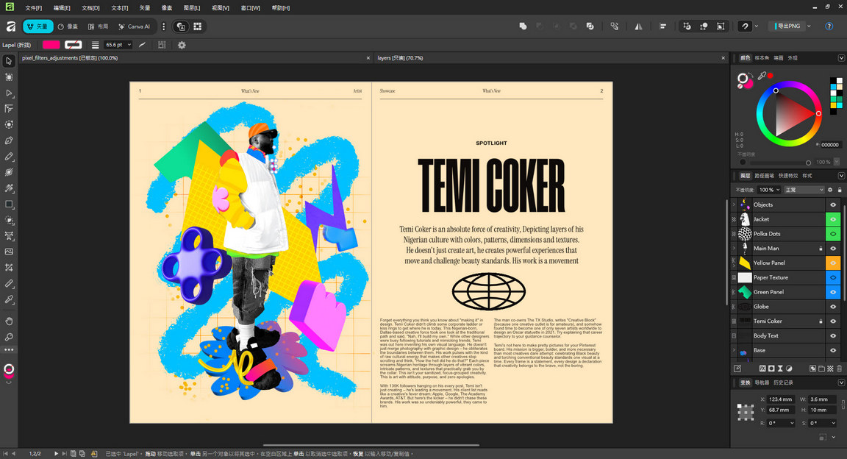Click the 导出PNG button
This screenshot has width=847, height=459.
[788, 26]
